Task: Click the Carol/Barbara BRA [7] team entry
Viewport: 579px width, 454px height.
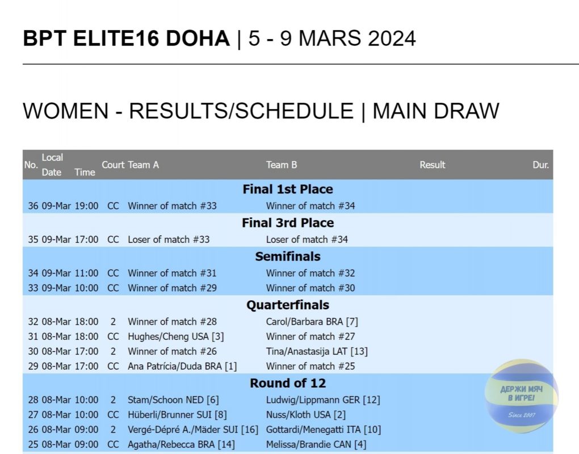Action: [312, 322]
